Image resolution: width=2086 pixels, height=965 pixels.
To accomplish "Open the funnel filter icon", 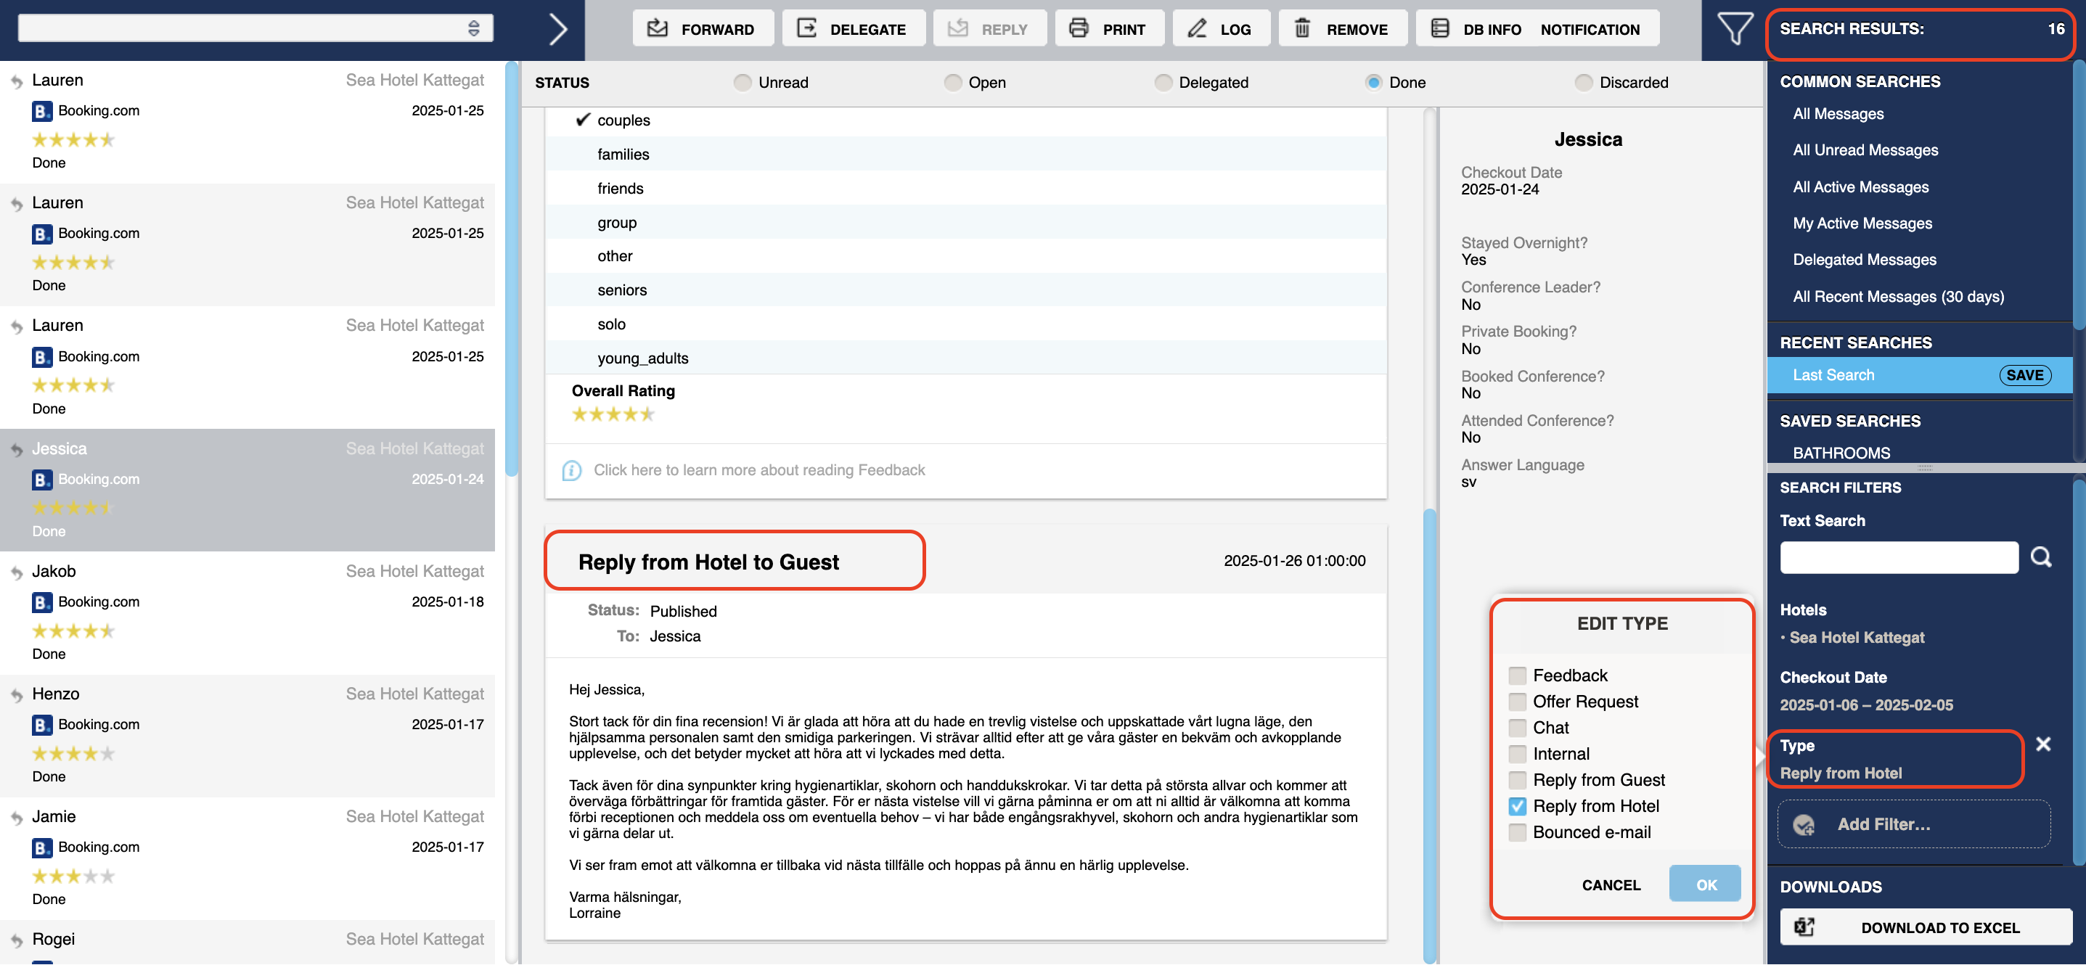I will tap(1735, 28).
